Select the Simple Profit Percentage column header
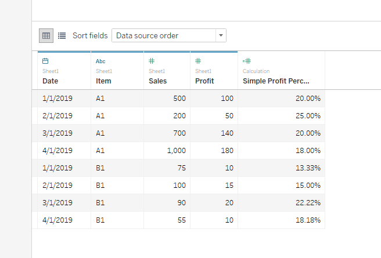 coord(276,81)
